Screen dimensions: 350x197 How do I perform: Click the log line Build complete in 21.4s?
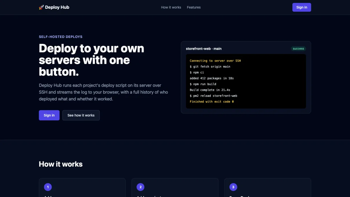(x=210, y=90)
